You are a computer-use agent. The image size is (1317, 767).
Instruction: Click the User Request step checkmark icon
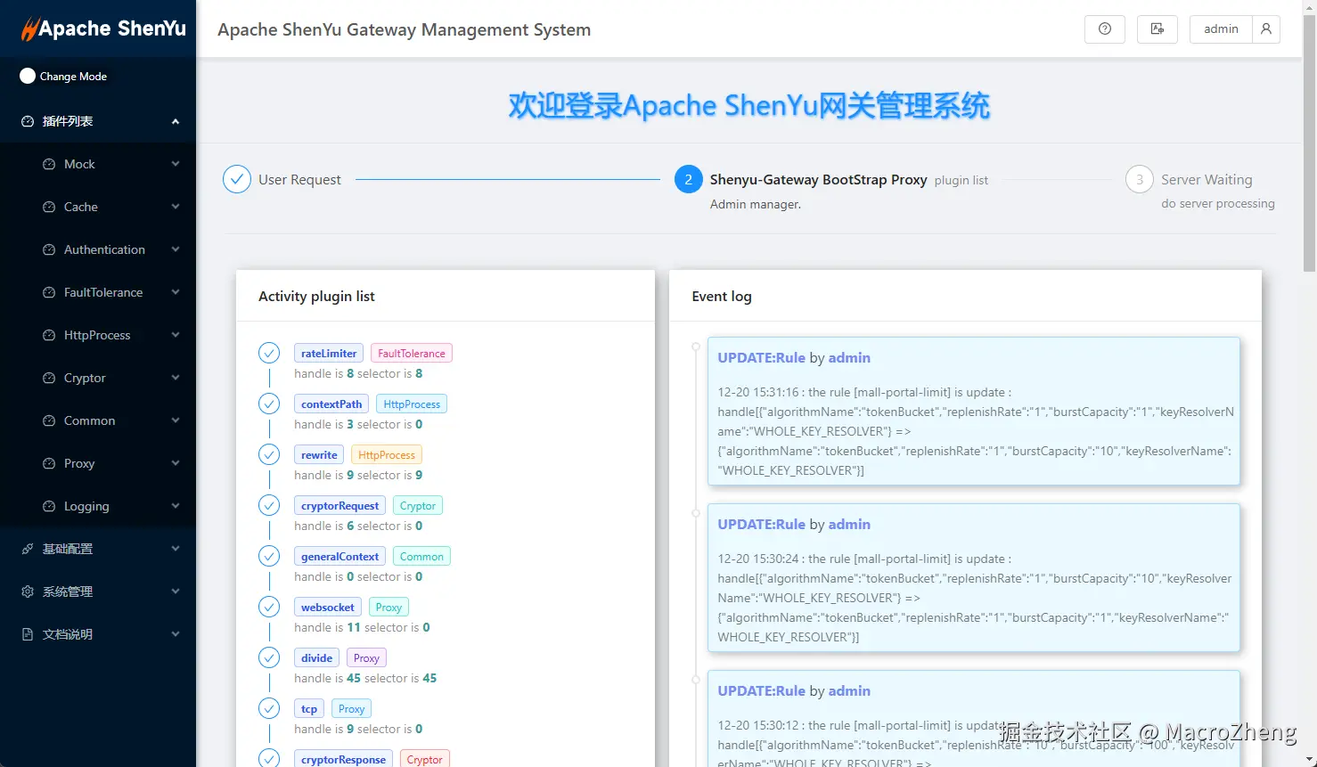237,179
